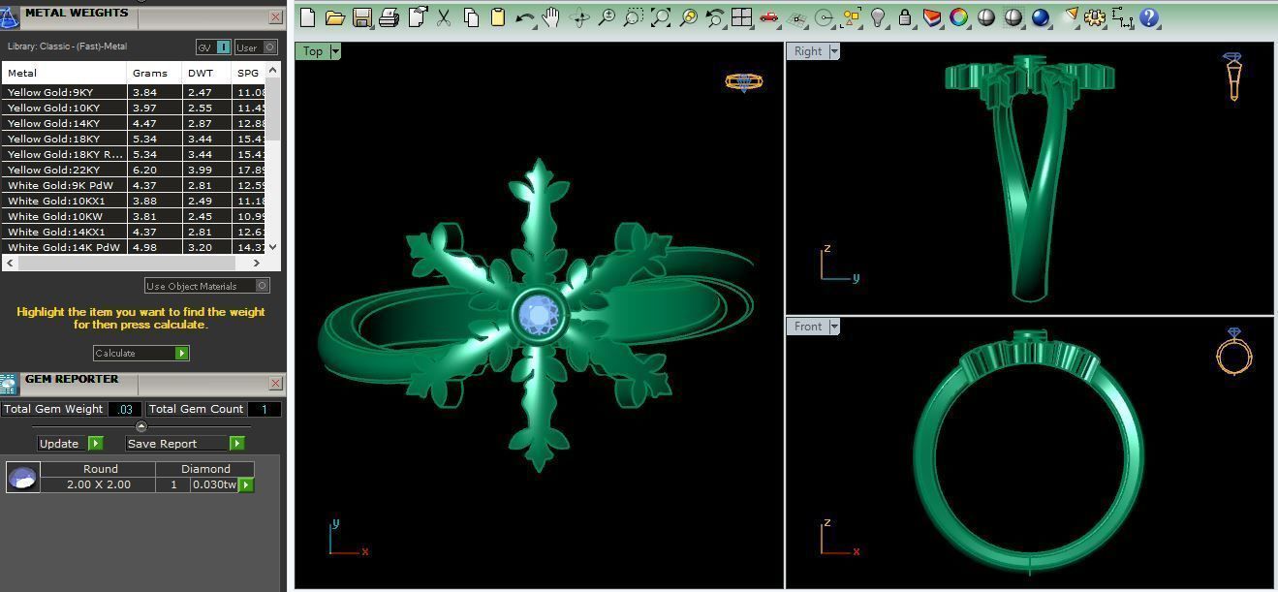This screenshot has height=592, width=1278.
Task: Open options with the gear icon
Action: click(x=1095, y=17)
